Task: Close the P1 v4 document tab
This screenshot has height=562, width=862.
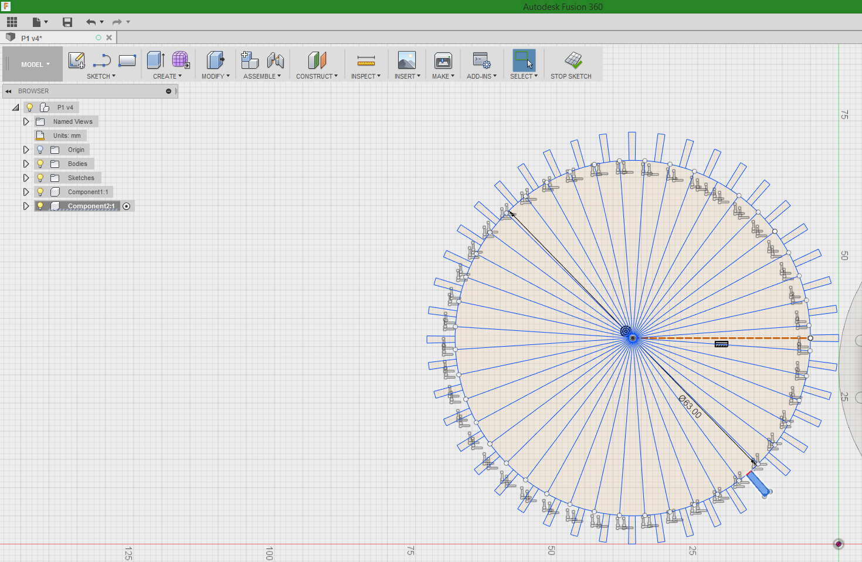Action: (x=109, y=38)
